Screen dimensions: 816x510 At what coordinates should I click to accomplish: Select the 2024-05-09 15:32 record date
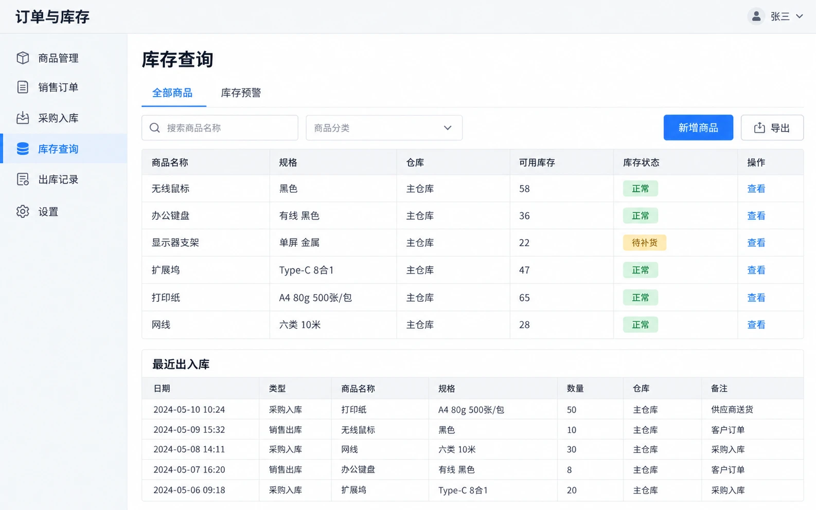click(x=189, y=430)
